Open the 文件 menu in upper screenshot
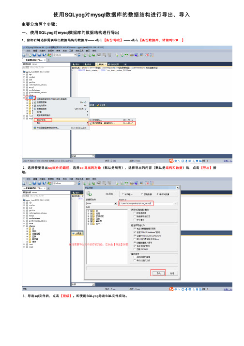 [29, 50]
